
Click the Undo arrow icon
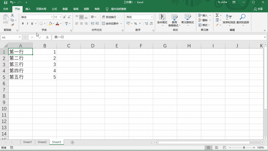coord(12,2)
